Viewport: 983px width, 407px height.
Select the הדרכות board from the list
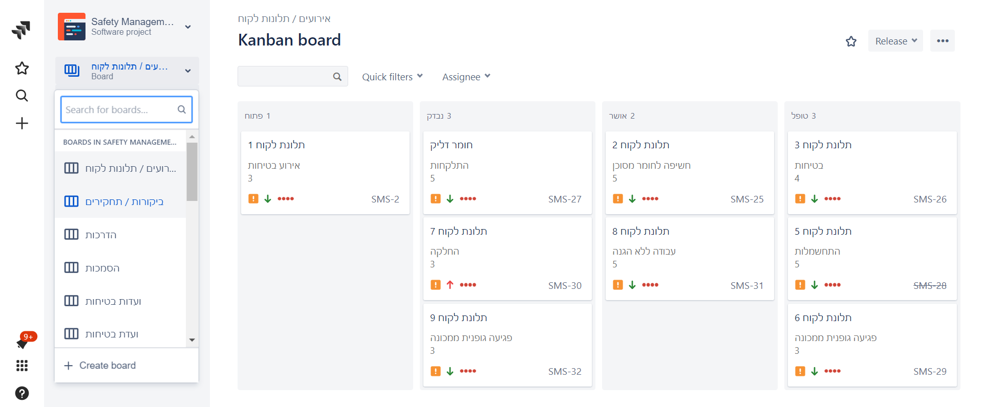click(101, 235)
